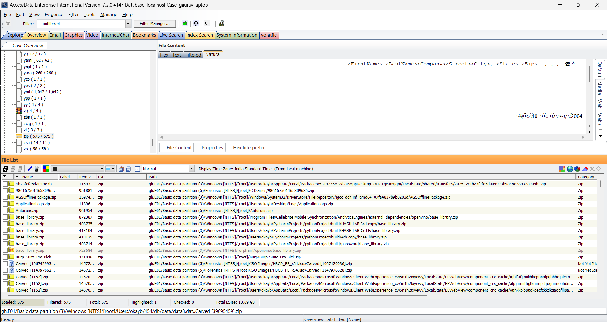Check the AGSOfflinePackage.zip checkbox
The height and width of the screenshot is (322, 607).
point(5,197)
